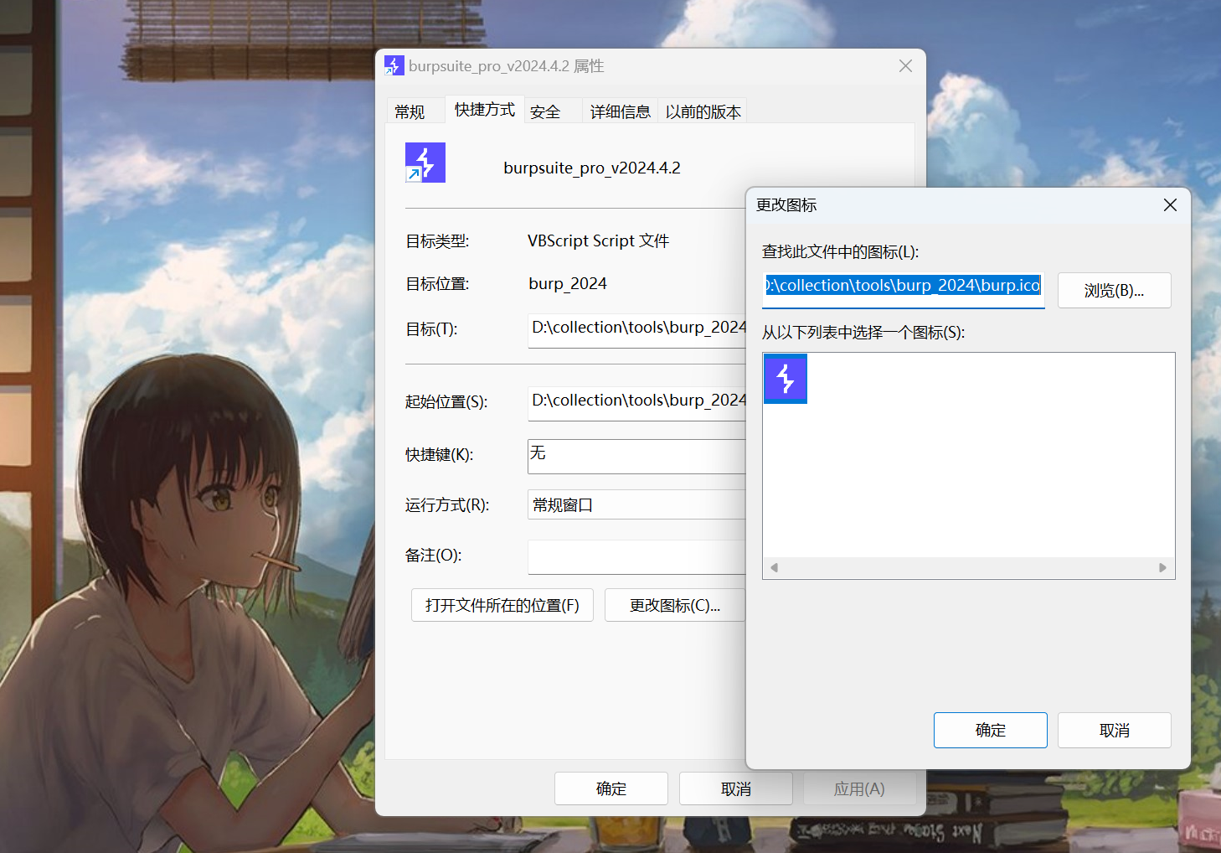Click the icon file path field with burp.ico
This screenshot has height=853, width=1221.
tap(903, 290)
